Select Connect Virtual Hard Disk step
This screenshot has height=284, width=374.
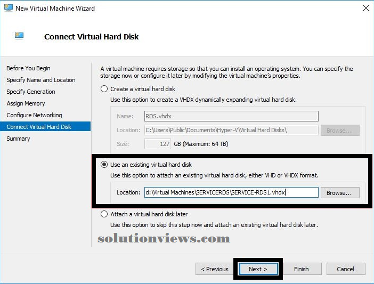pyautogui.click(x=45, y=127)
